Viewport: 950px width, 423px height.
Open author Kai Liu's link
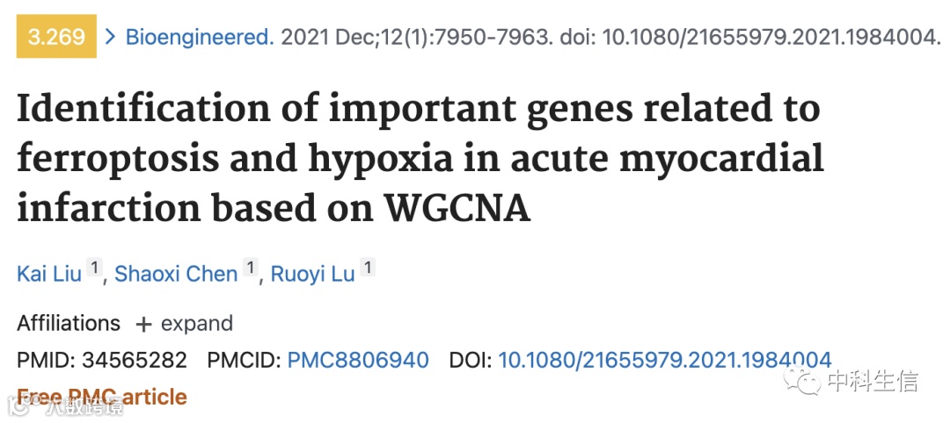point(49,274)
